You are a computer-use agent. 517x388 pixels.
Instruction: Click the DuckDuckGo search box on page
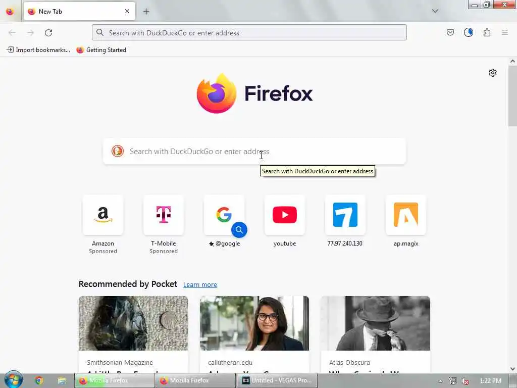(x=254, y=152)
